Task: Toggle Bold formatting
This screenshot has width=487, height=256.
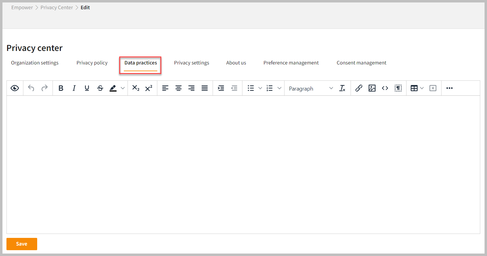Action: pos(61,88)
